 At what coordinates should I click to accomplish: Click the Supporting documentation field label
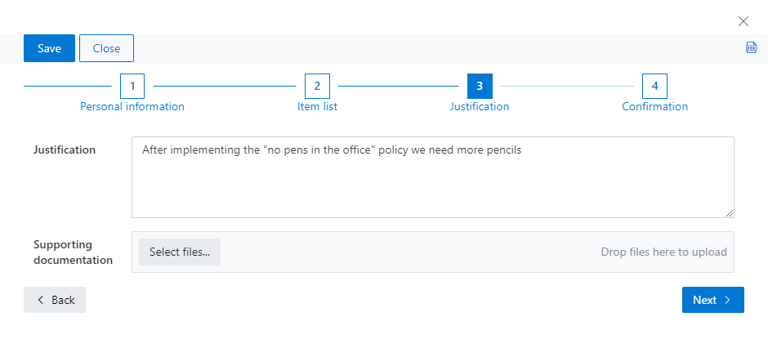73,252
